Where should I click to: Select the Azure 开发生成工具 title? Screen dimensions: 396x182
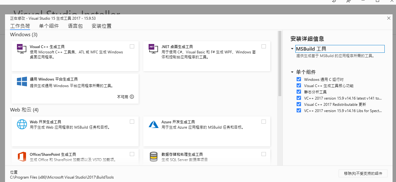178,122
